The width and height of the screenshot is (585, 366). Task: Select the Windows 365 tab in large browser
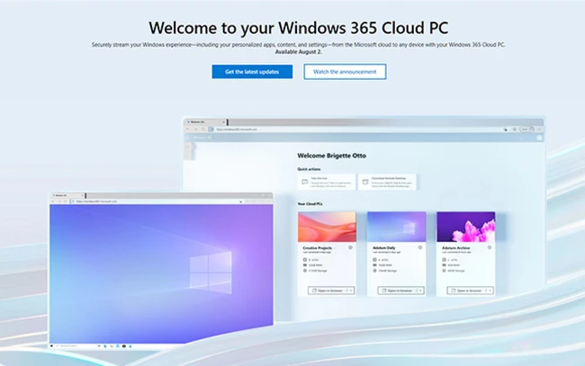coord(205,122)
